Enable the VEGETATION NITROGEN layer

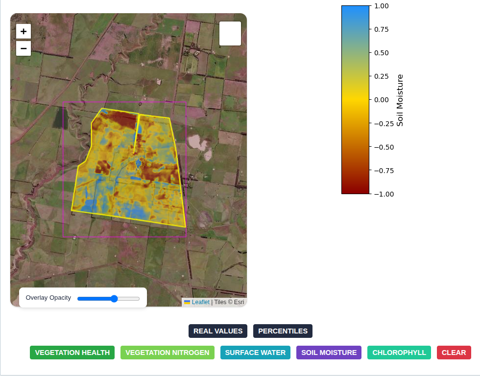pyautogui.click(x=167, y=353)
